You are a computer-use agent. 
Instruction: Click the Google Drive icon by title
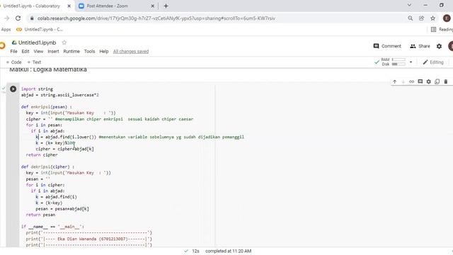pyautogui.click(x=14, y=42)
